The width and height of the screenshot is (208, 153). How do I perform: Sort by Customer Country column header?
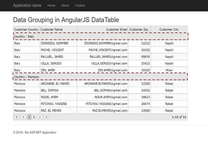coord(26,29)
